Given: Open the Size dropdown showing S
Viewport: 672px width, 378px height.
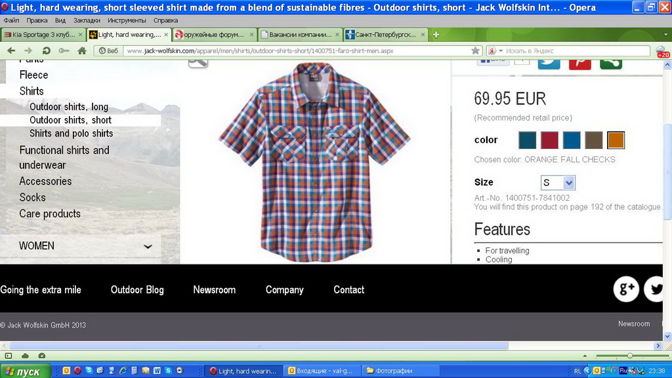Looking at the screenshot, I should (x=558, y=182).
